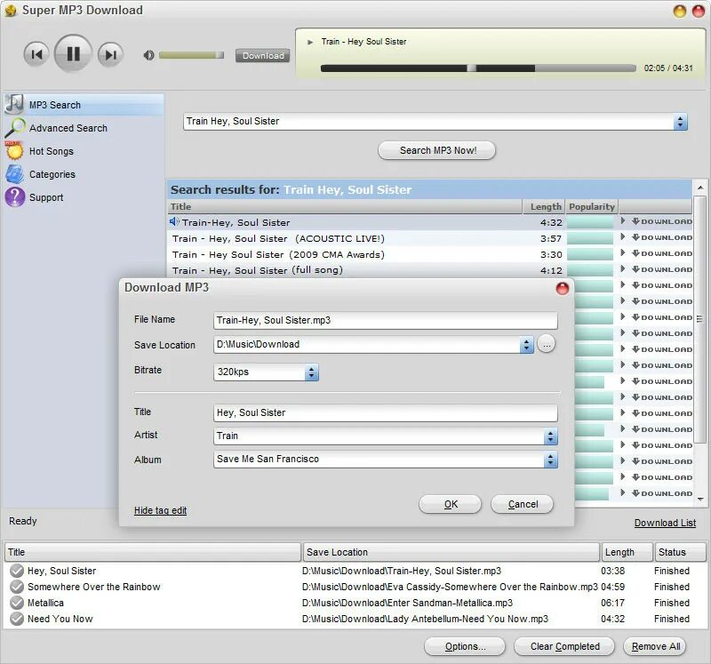Viewport: 711px width, 664px height.
Task: Skip to the previous track
Action: (36, 55)
